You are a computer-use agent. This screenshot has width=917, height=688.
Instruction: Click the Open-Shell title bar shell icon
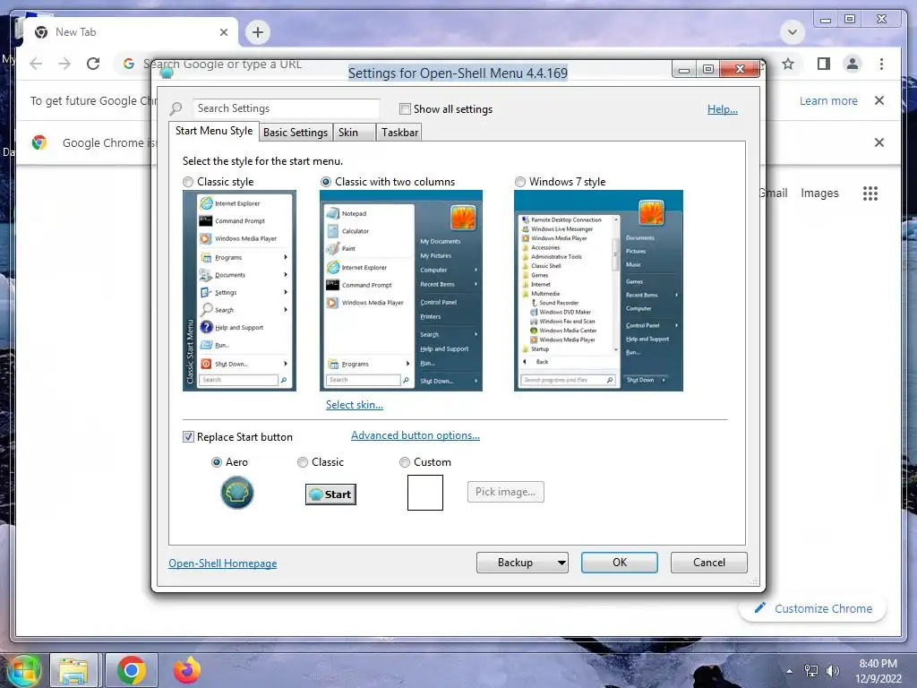pyautogui.click(x=167, y=73)
